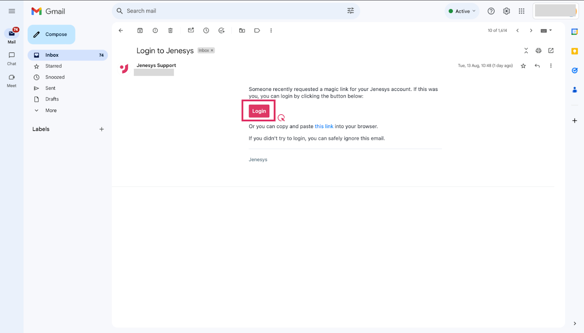Image resolution: width=584 pixels, height=333 pixels.
Task: Open Google Tasks side panel
Action: [575, 70]
